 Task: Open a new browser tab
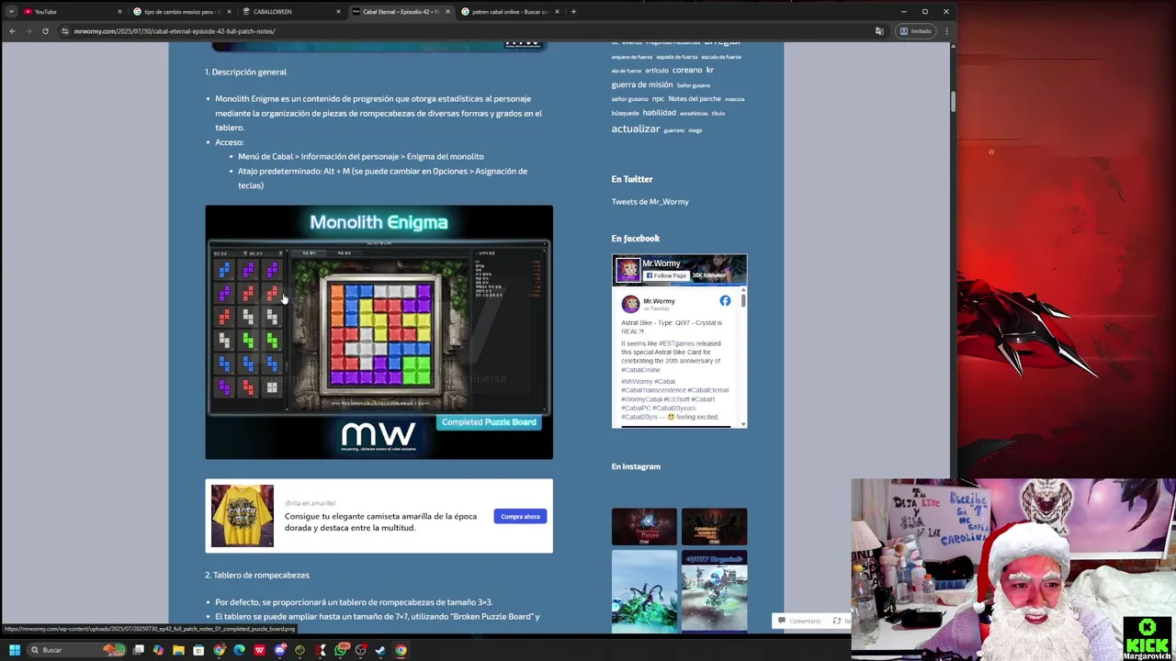(573, 12)
